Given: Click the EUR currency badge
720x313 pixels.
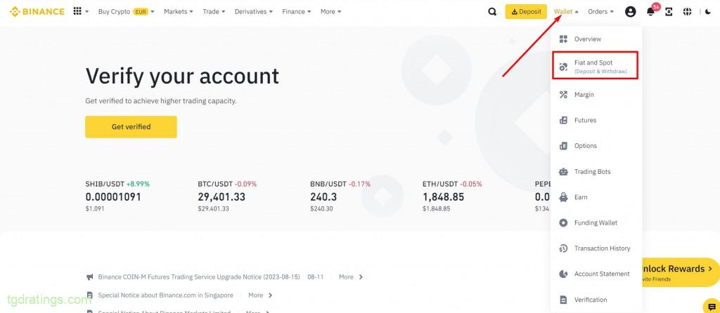Looking at the screenshot, I should tap(140, 12).
